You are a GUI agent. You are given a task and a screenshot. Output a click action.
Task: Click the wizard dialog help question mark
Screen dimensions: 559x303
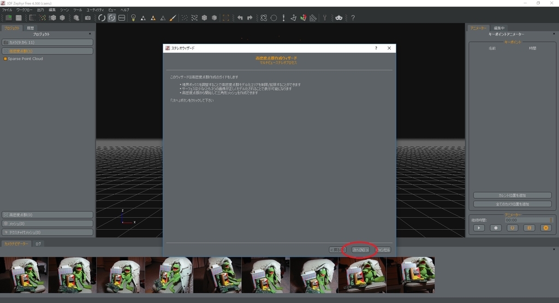[376, 48]
